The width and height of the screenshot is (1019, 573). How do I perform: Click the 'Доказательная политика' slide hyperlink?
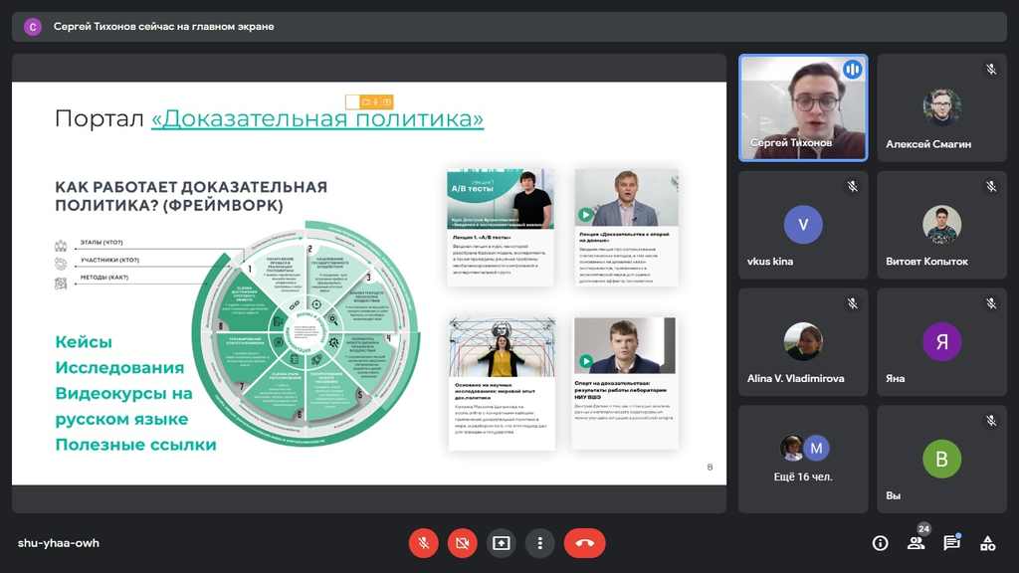coord(317,118)
